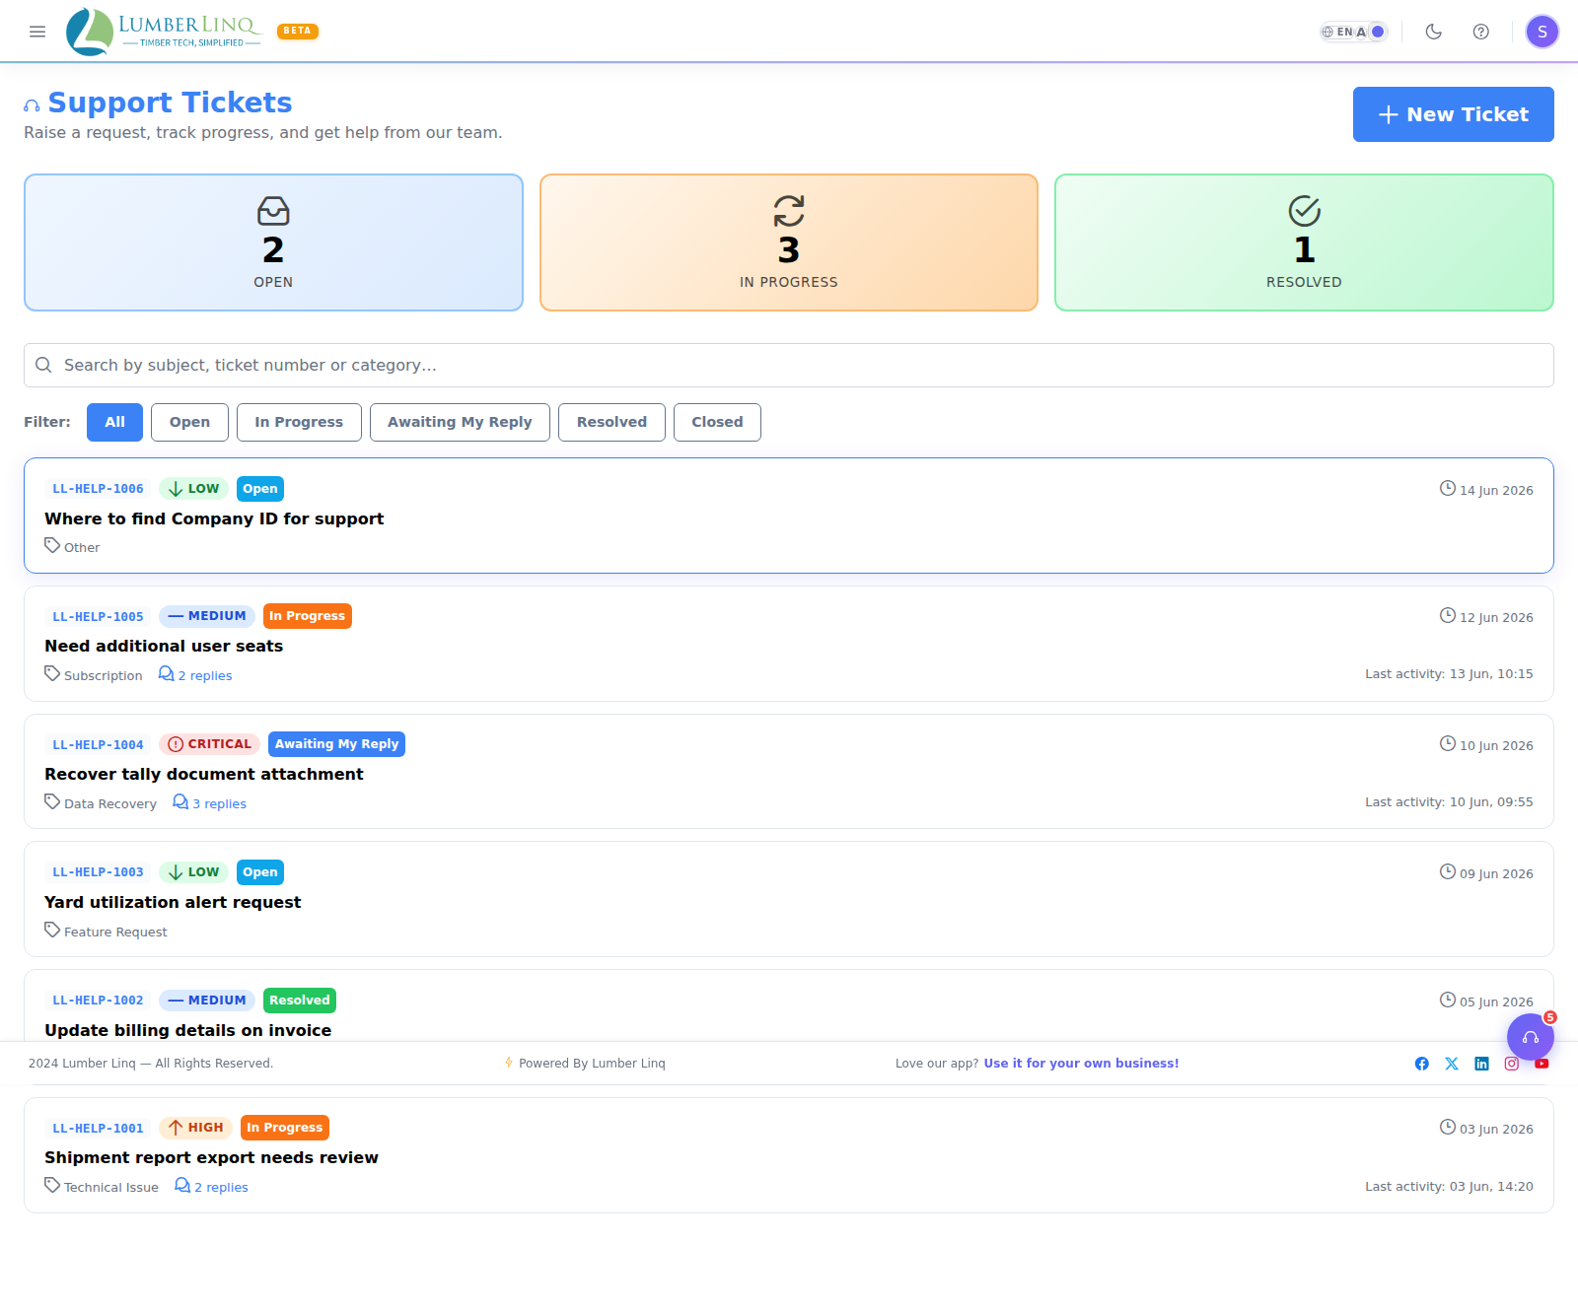Select the Open tickets summary card
This screenshot has height=1312, width=1578.
pos(273,242)
